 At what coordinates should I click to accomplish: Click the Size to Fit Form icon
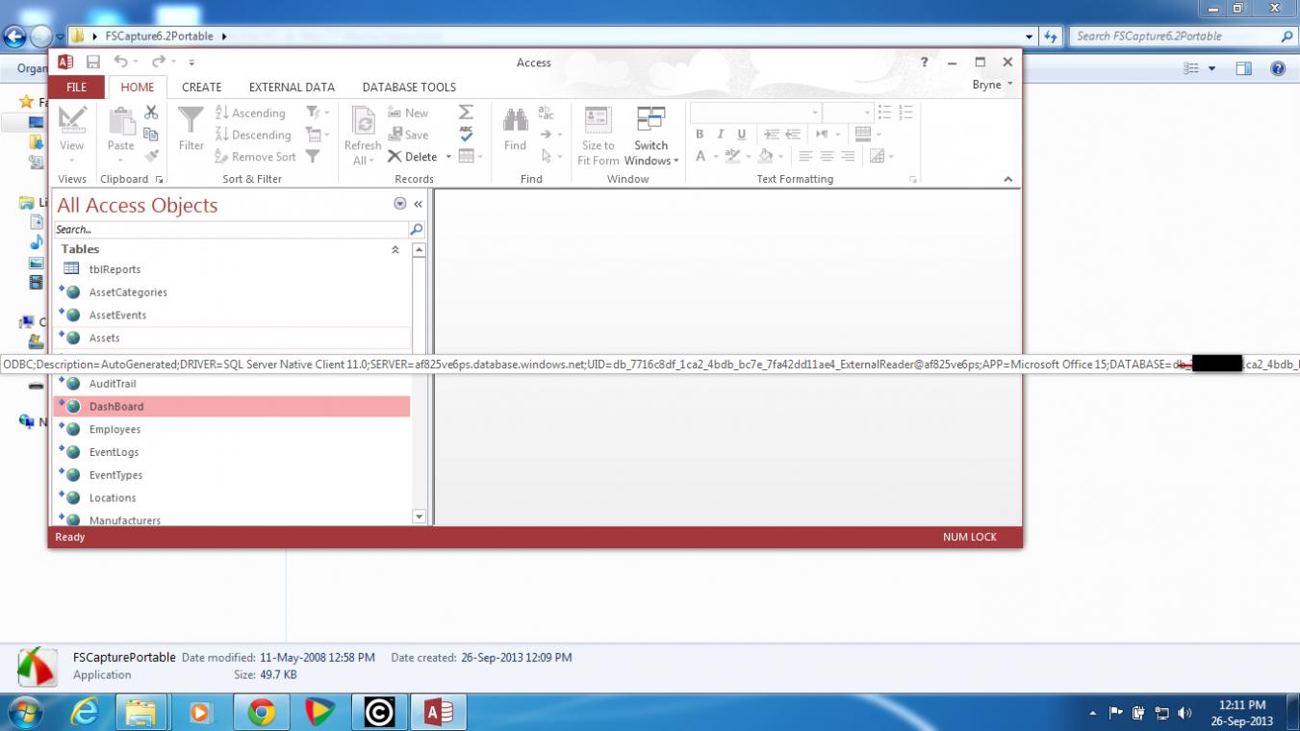click(x=598, y=120)
